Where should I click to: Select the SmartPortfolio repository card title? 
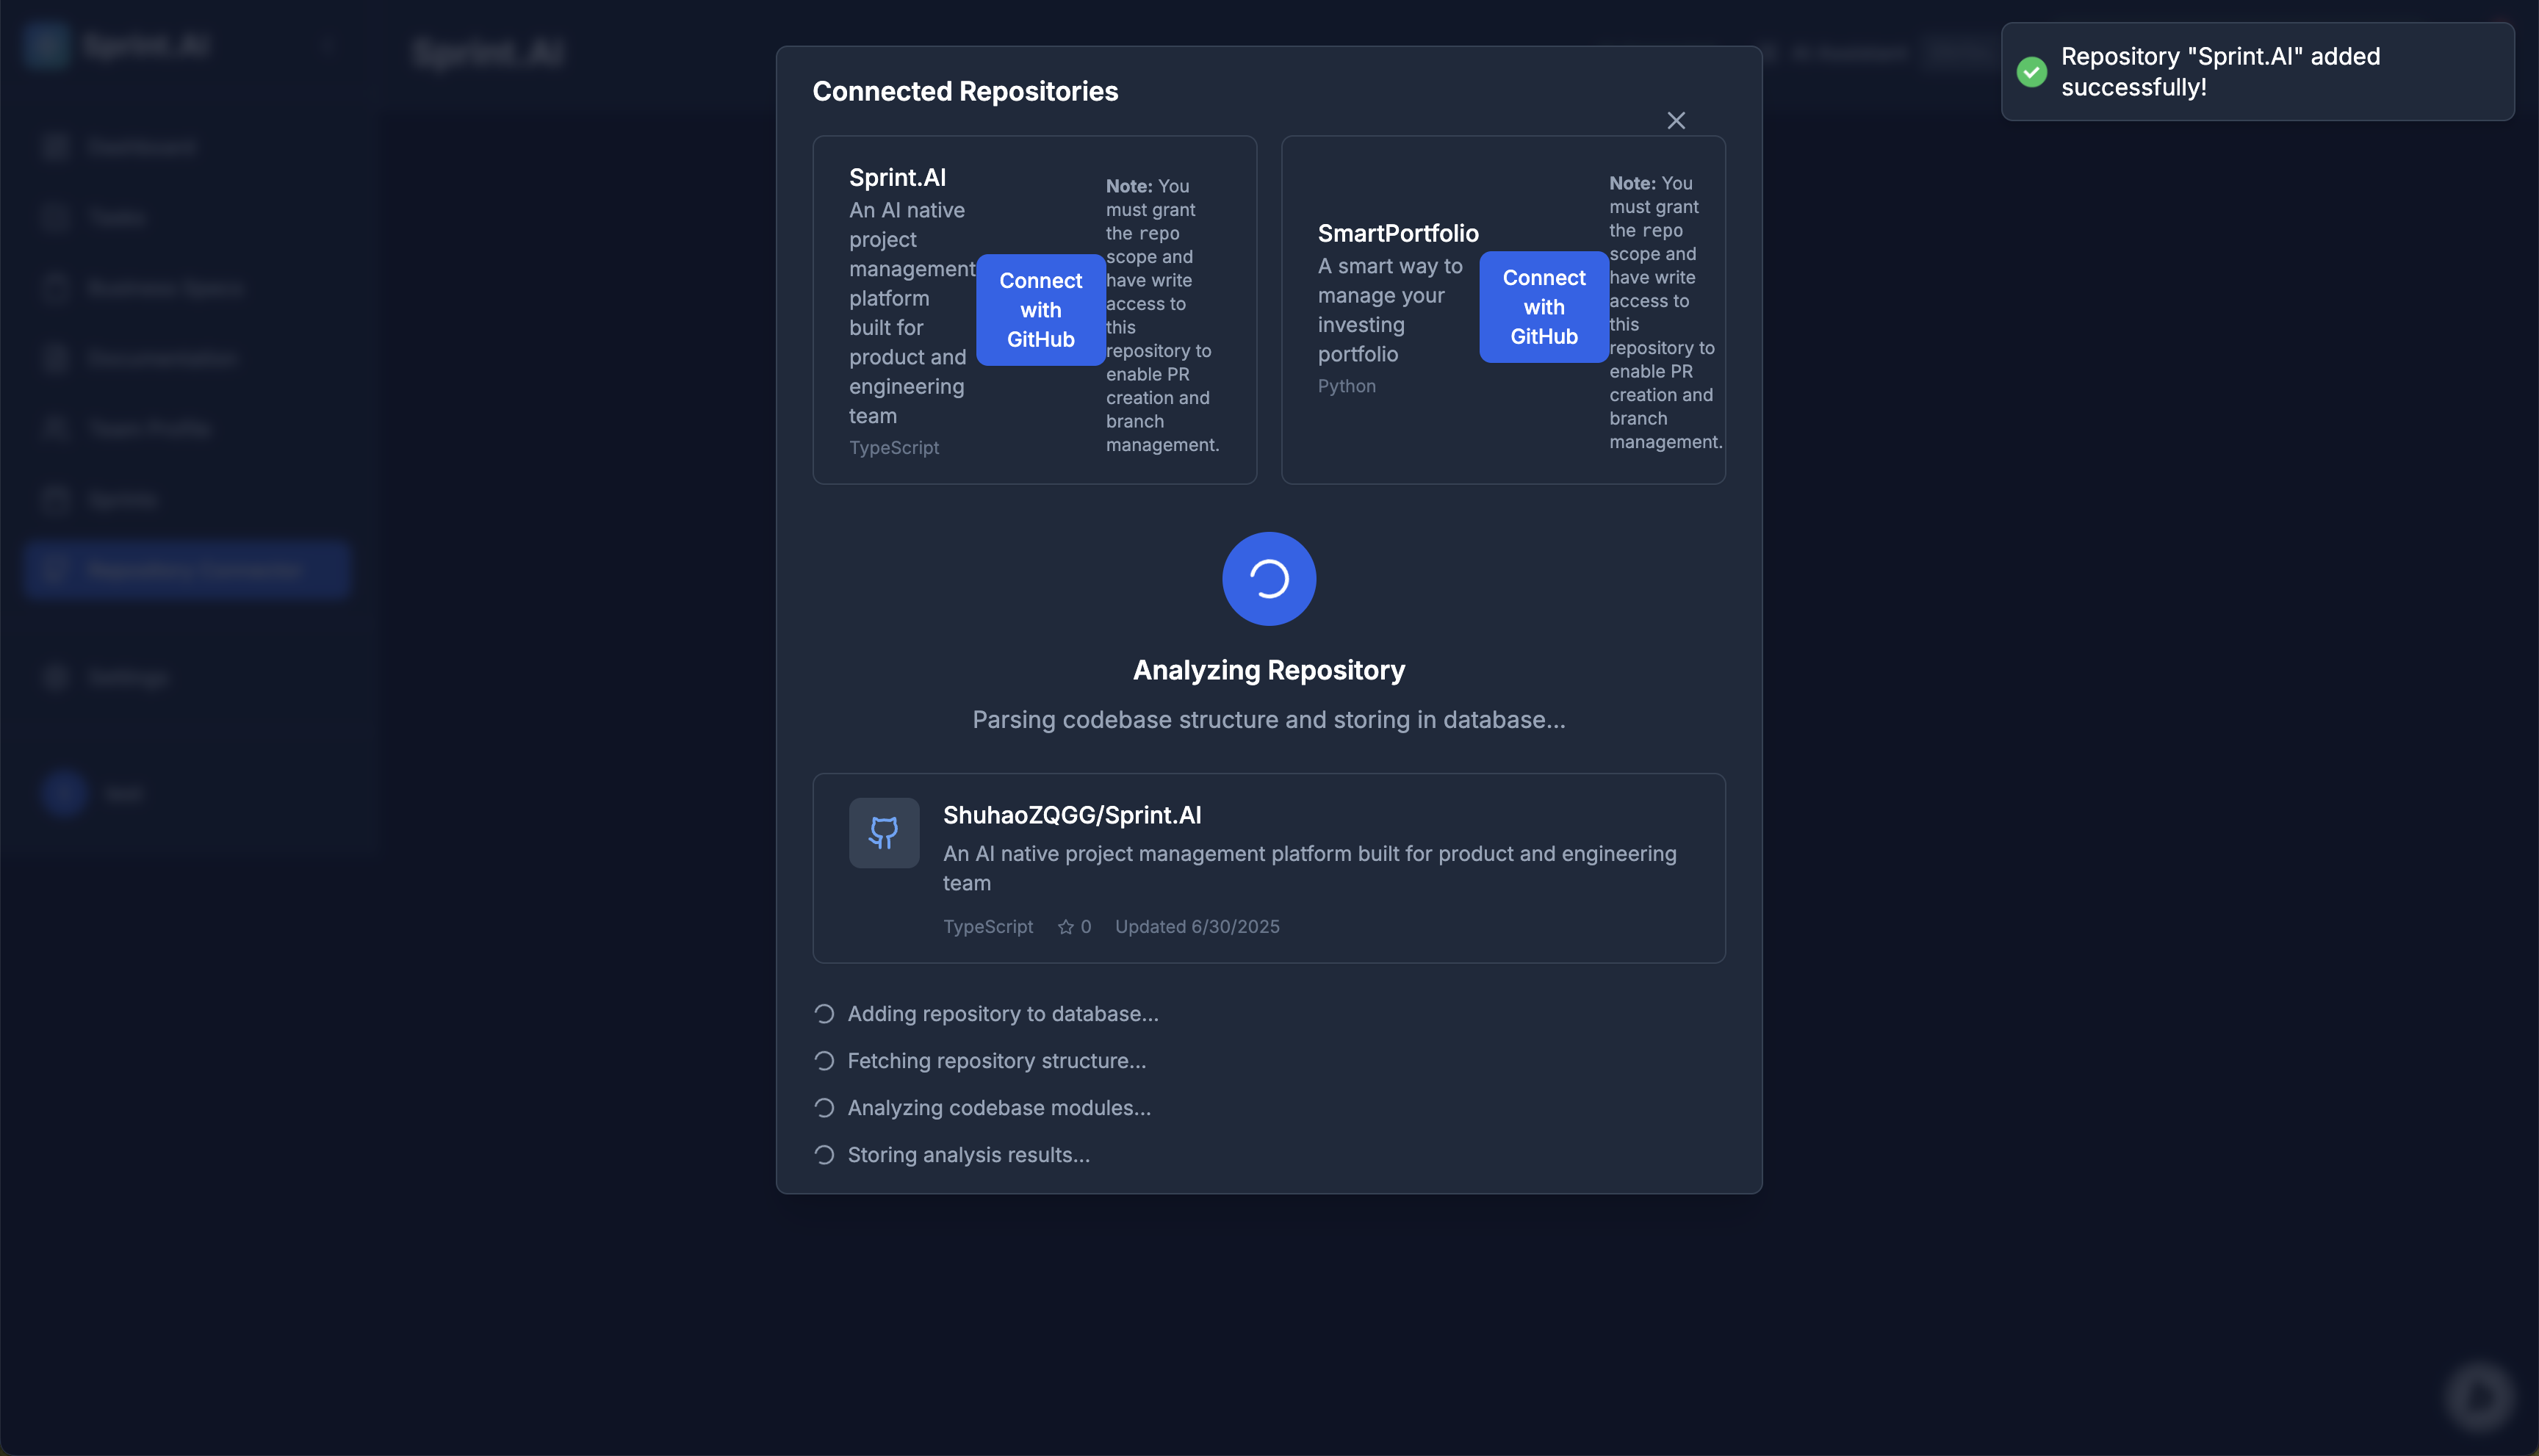(1397, 233)
